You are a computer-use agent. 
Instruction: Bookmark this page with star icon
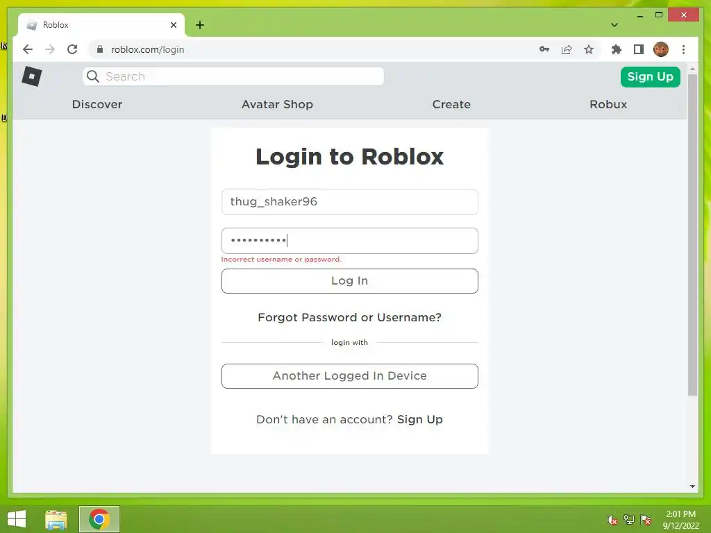(589, 49)
